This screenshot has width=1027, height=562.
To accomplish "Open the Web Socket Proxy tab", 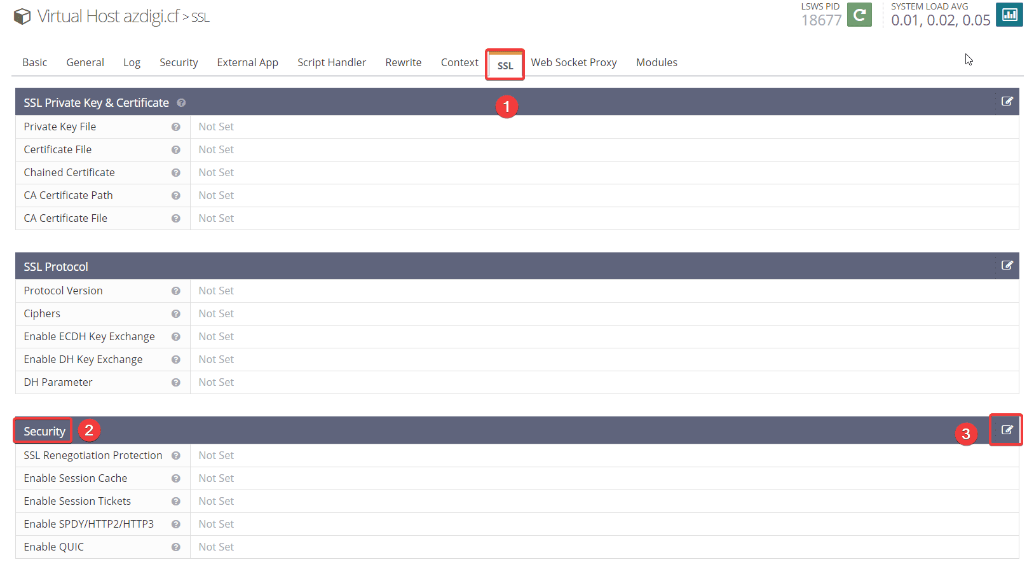I will [574, 62].
